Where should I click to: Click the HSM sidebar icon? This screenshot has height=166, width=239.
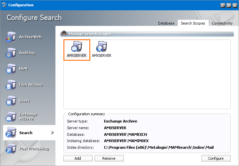pyautogui.click(x=11, y=69)
